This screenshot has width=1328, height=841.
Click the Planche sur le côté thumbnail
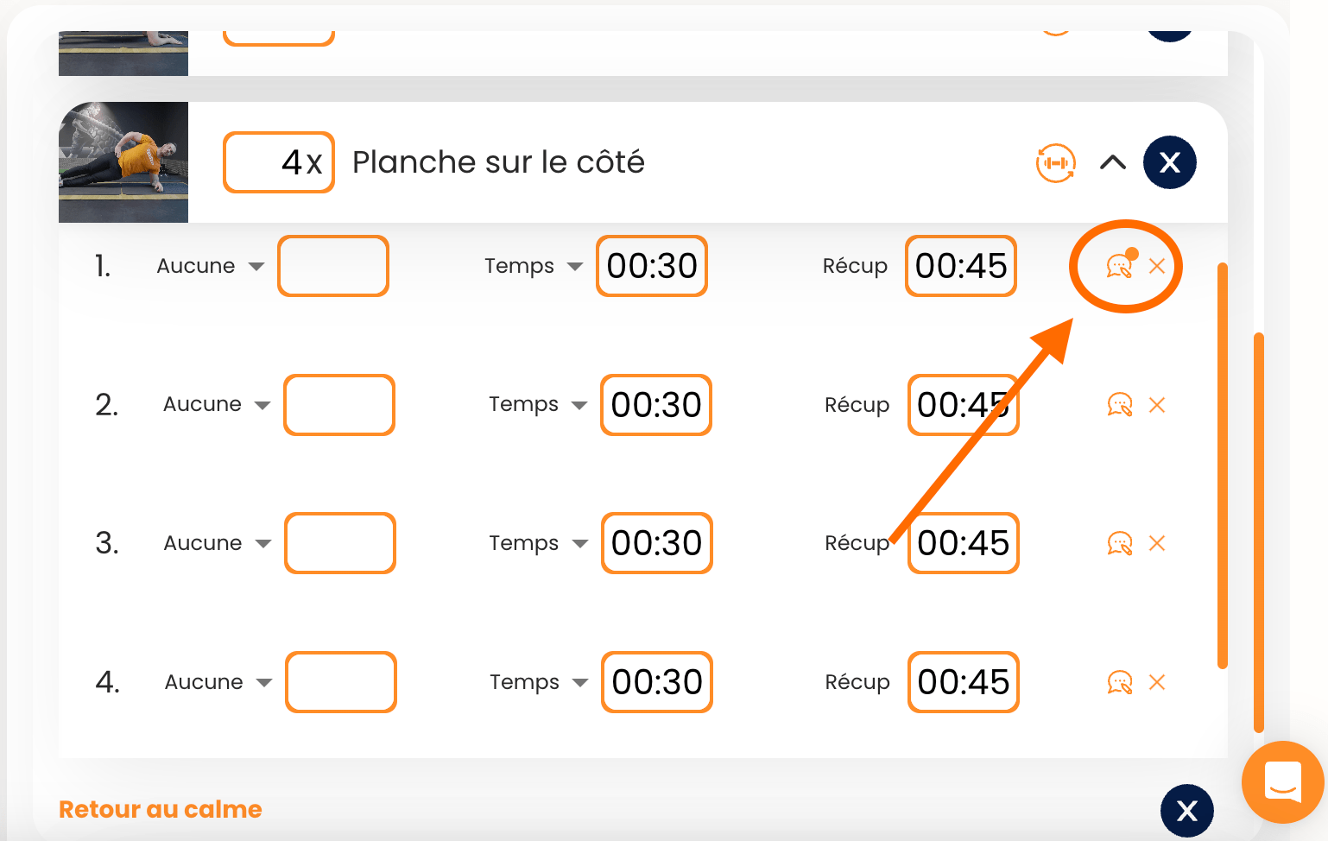(x=123, y=162)
